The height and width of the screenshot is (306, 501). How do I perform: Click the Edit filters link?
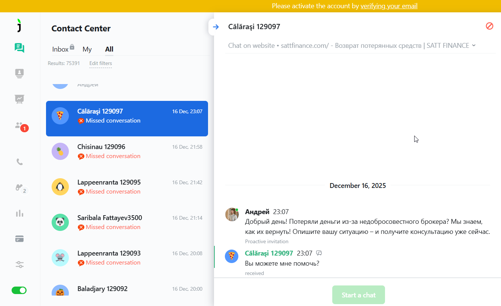[x=101, y=63]
